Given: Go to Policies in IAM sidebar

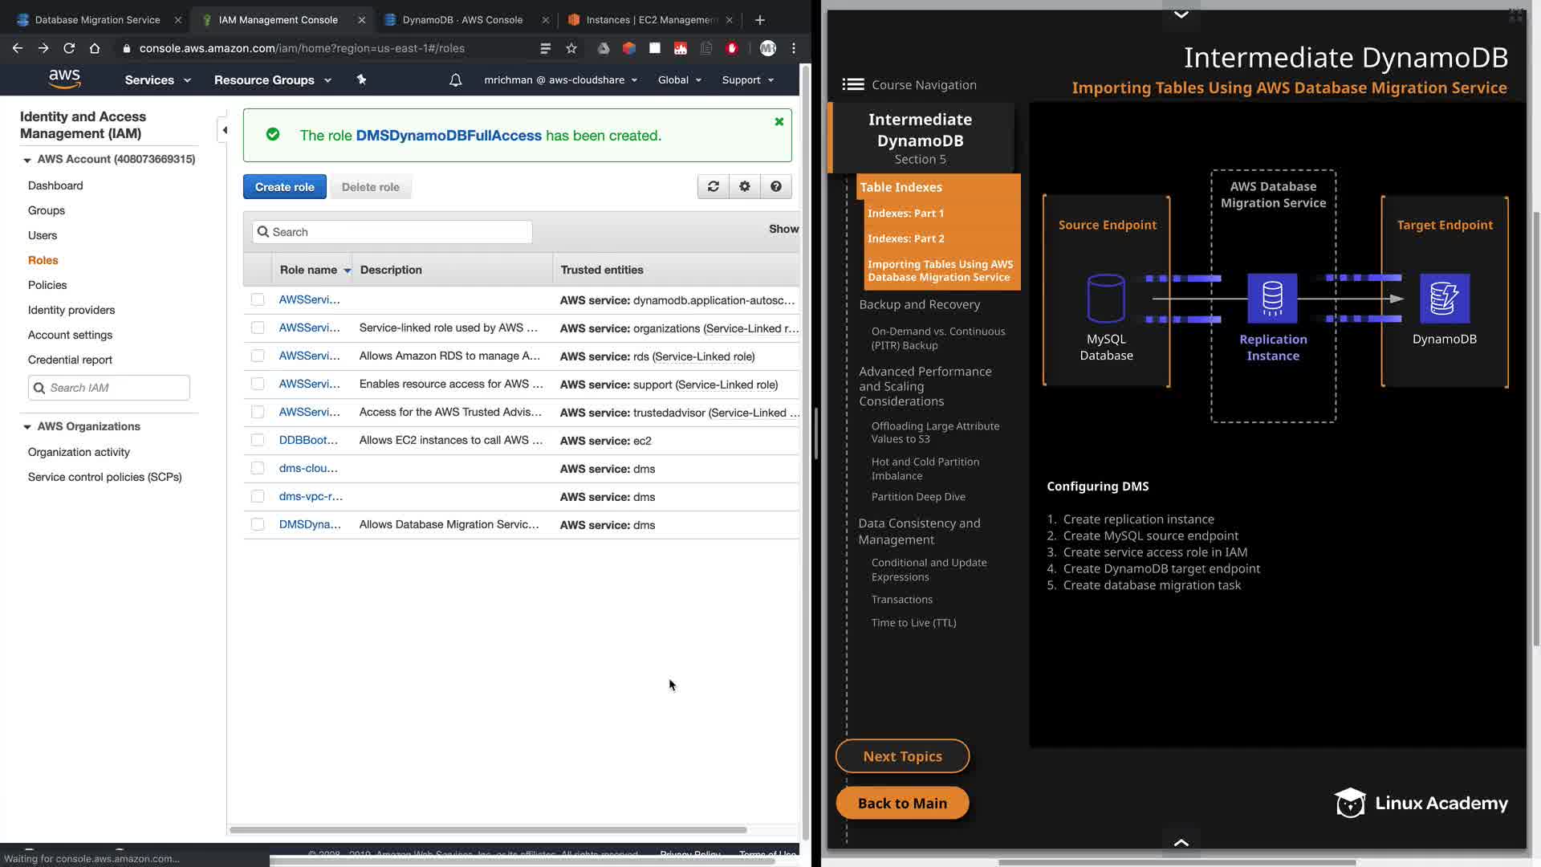Looking at the screenshot, I should (47, 285).
